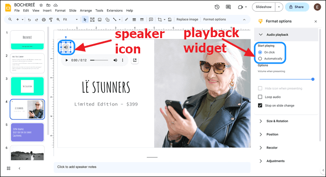Select the crop image tool

160,20
